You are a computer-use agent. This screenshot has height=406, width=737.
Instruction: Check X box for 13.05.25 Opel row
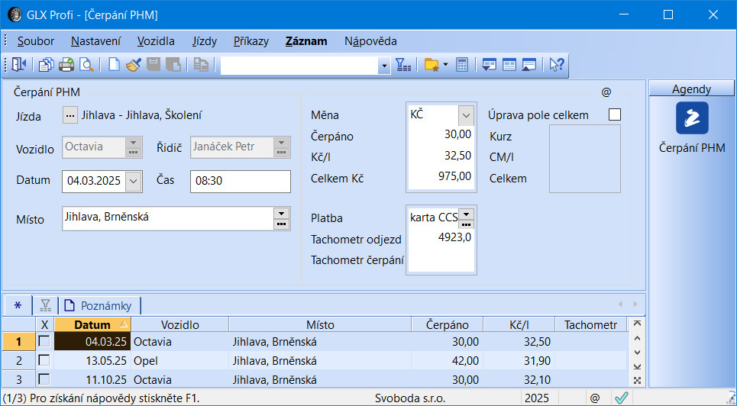[44, 360]
